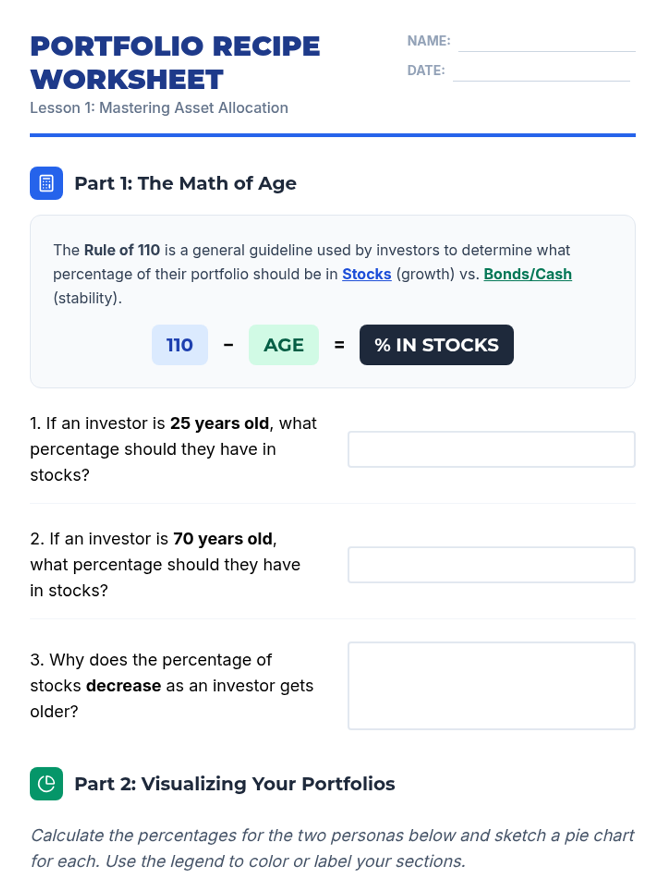Viewport: 665px width, 887px height.
Task: Click the italic pie chart instructions paragraph
Action: (x=332, y=848)
